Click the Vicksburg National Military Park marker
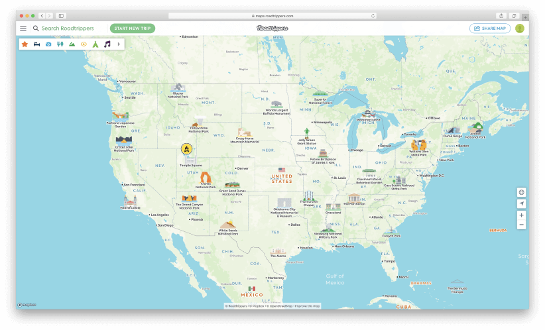545x330 pixels. pos(328,228)
